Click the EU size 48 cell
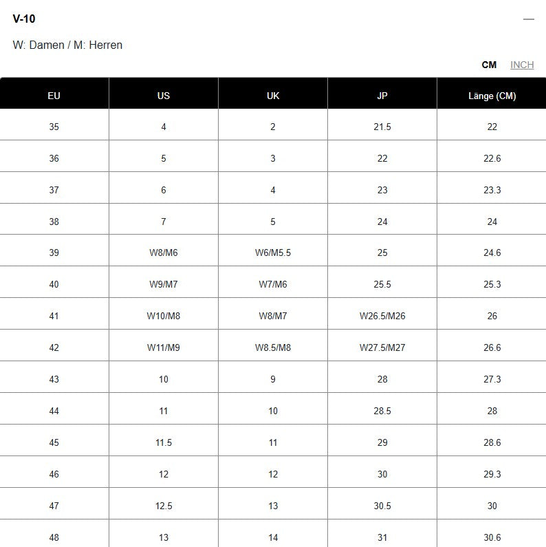The width and height of the screenshot is (546, 547). (x=54, y=537)
